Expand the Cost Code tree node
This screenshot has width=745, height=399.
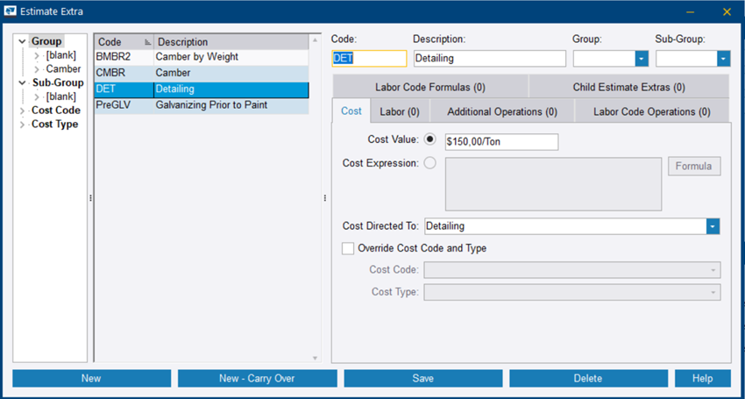pos(22,110)
